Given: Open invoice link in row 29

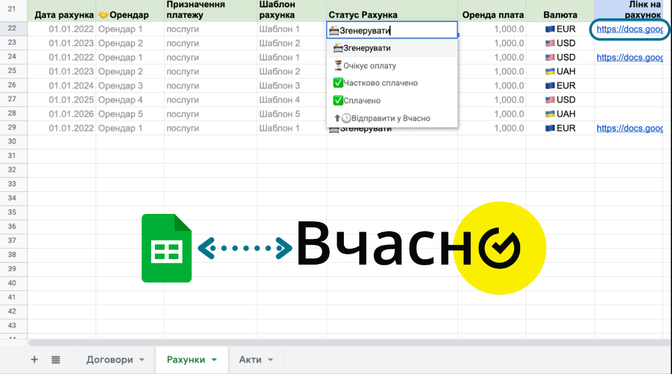Looking at the screenshot, I should click(x=630, y=128).
